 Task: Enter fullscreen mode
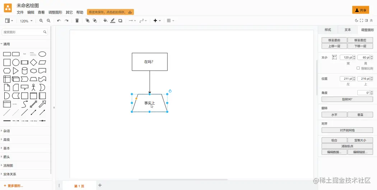tap(361, 21)
